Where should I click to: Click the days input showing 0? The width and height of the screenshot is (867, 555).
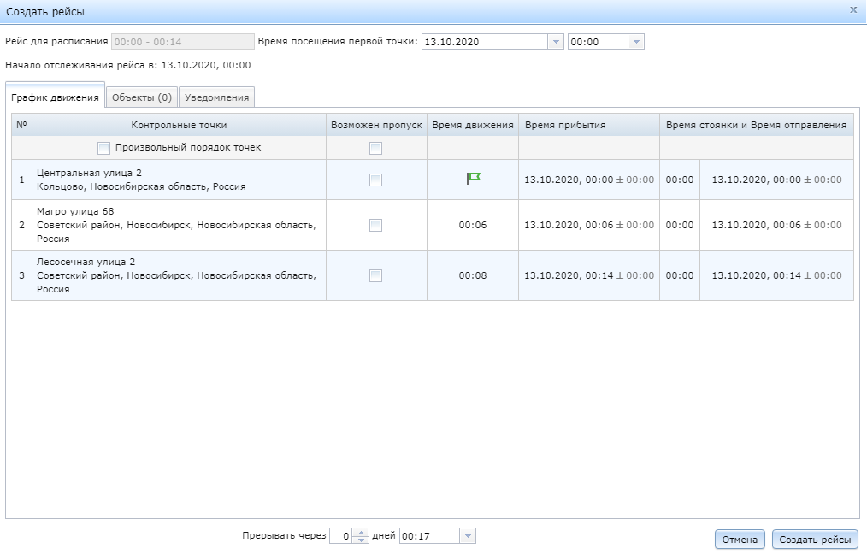click(346, 535)
